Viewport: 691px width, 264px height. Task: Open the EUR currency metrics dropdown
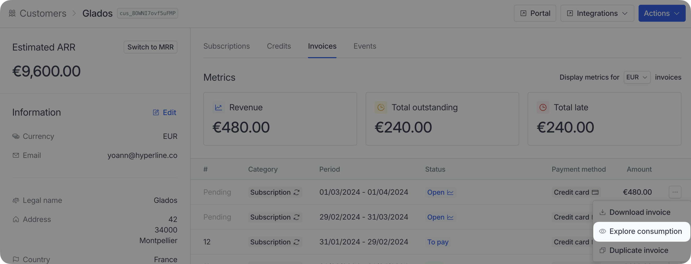(637, 77)
